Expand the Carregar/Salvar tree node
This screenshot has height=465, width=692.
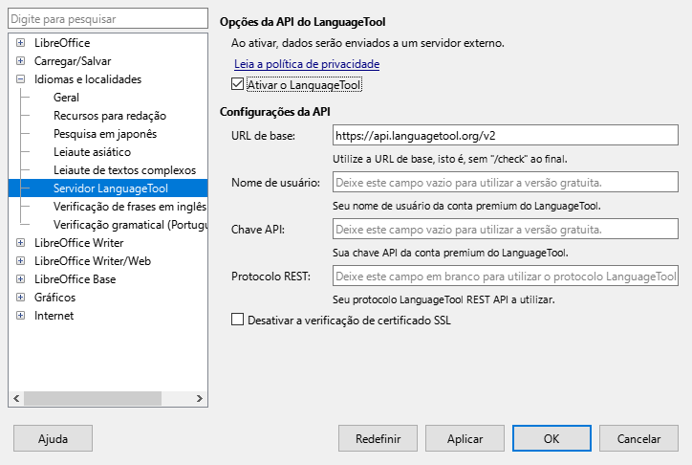(20, 61)
